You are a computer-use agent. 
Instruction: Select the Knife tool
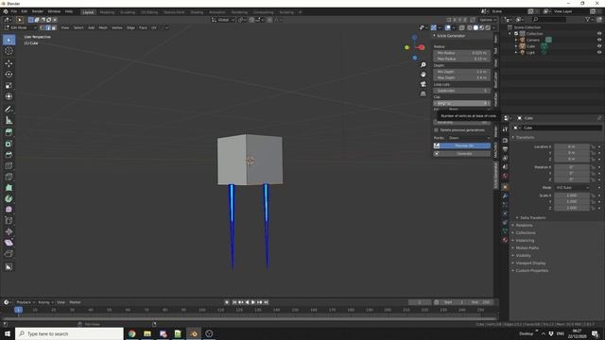click(x=9, y=177)
